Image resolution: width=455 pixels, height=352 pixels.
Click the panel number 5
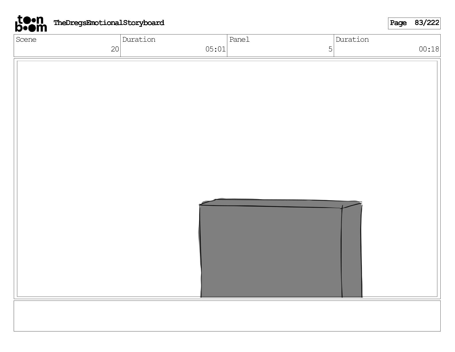click(330, 49)
